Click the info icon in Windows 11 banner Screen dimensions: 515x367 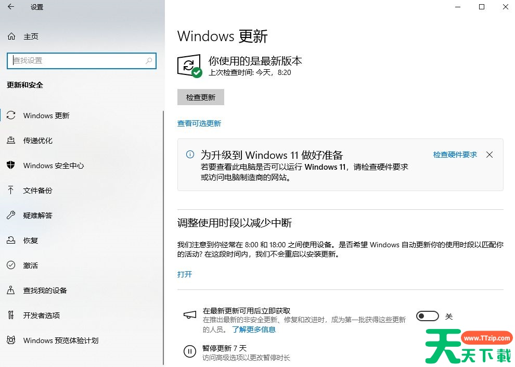click(x=190, y=155)
